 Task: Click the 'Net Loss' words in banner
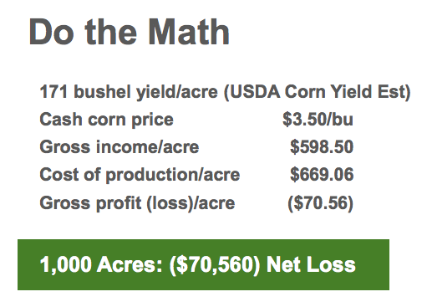coord(311,264)
